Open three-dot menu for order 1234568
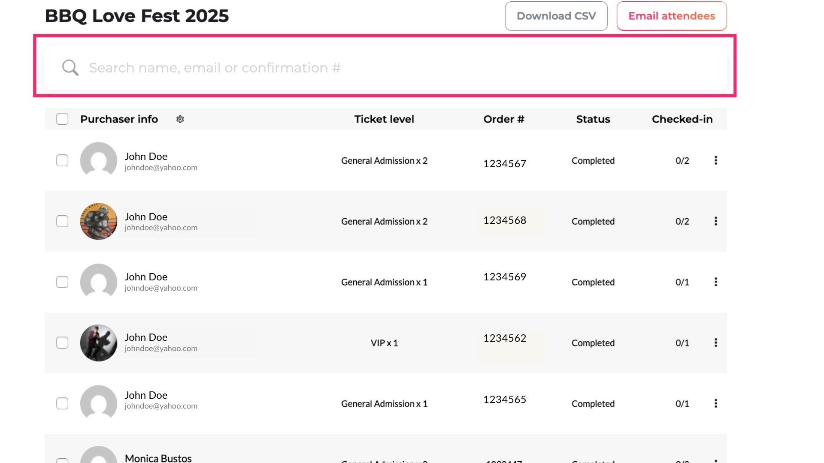 click(715, 221)
